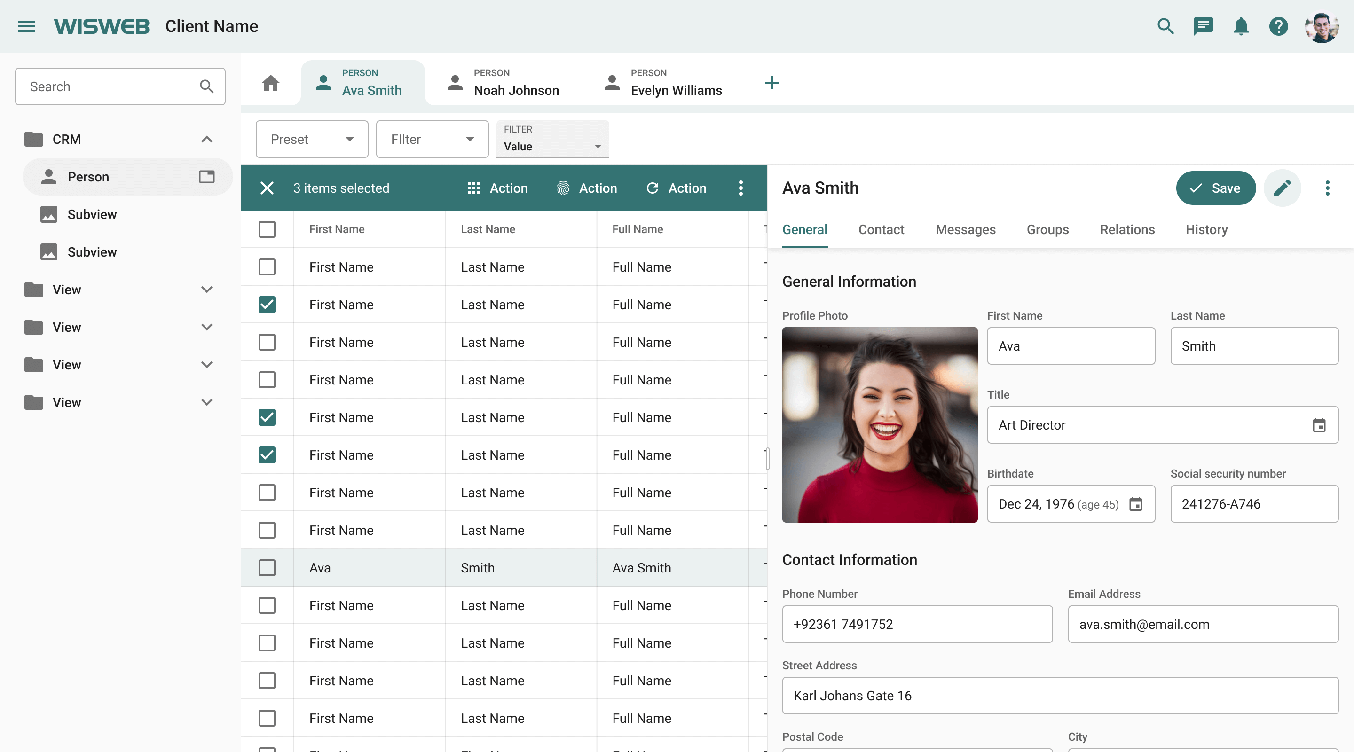Open the search icon in the top bar
Screen dimensions: 1354x752
(1166, 26)
